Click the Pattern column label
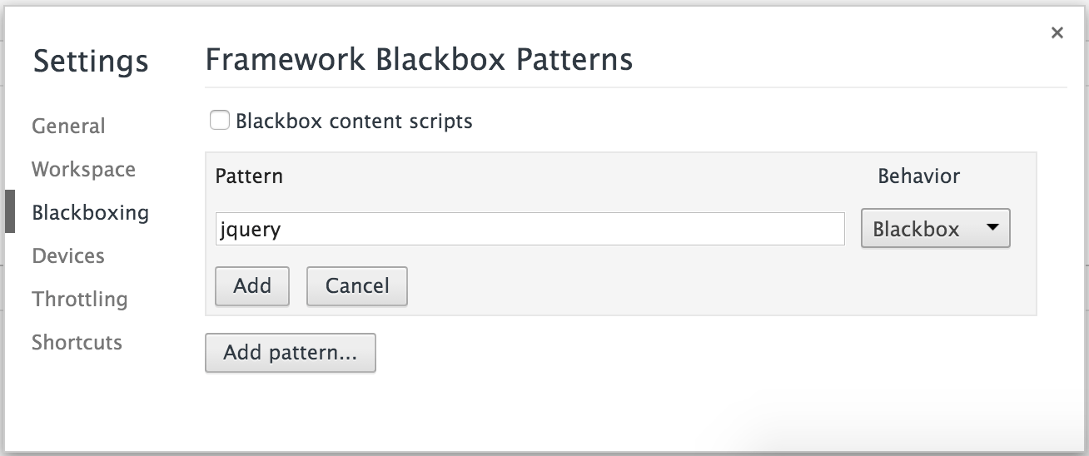 coord(249,176)
